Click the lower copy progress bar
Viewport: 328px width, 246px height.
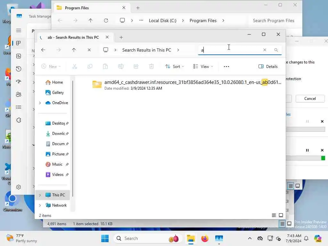305,158
